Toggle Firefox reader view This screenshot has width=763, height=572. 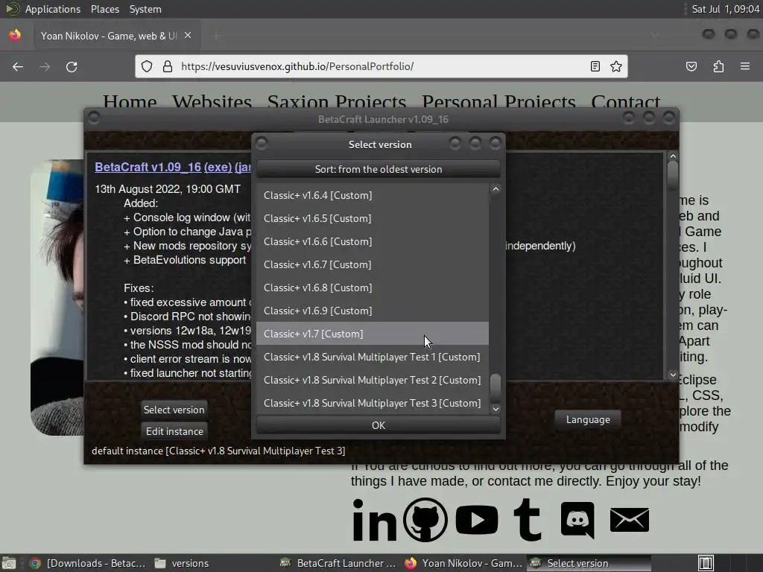595,66
